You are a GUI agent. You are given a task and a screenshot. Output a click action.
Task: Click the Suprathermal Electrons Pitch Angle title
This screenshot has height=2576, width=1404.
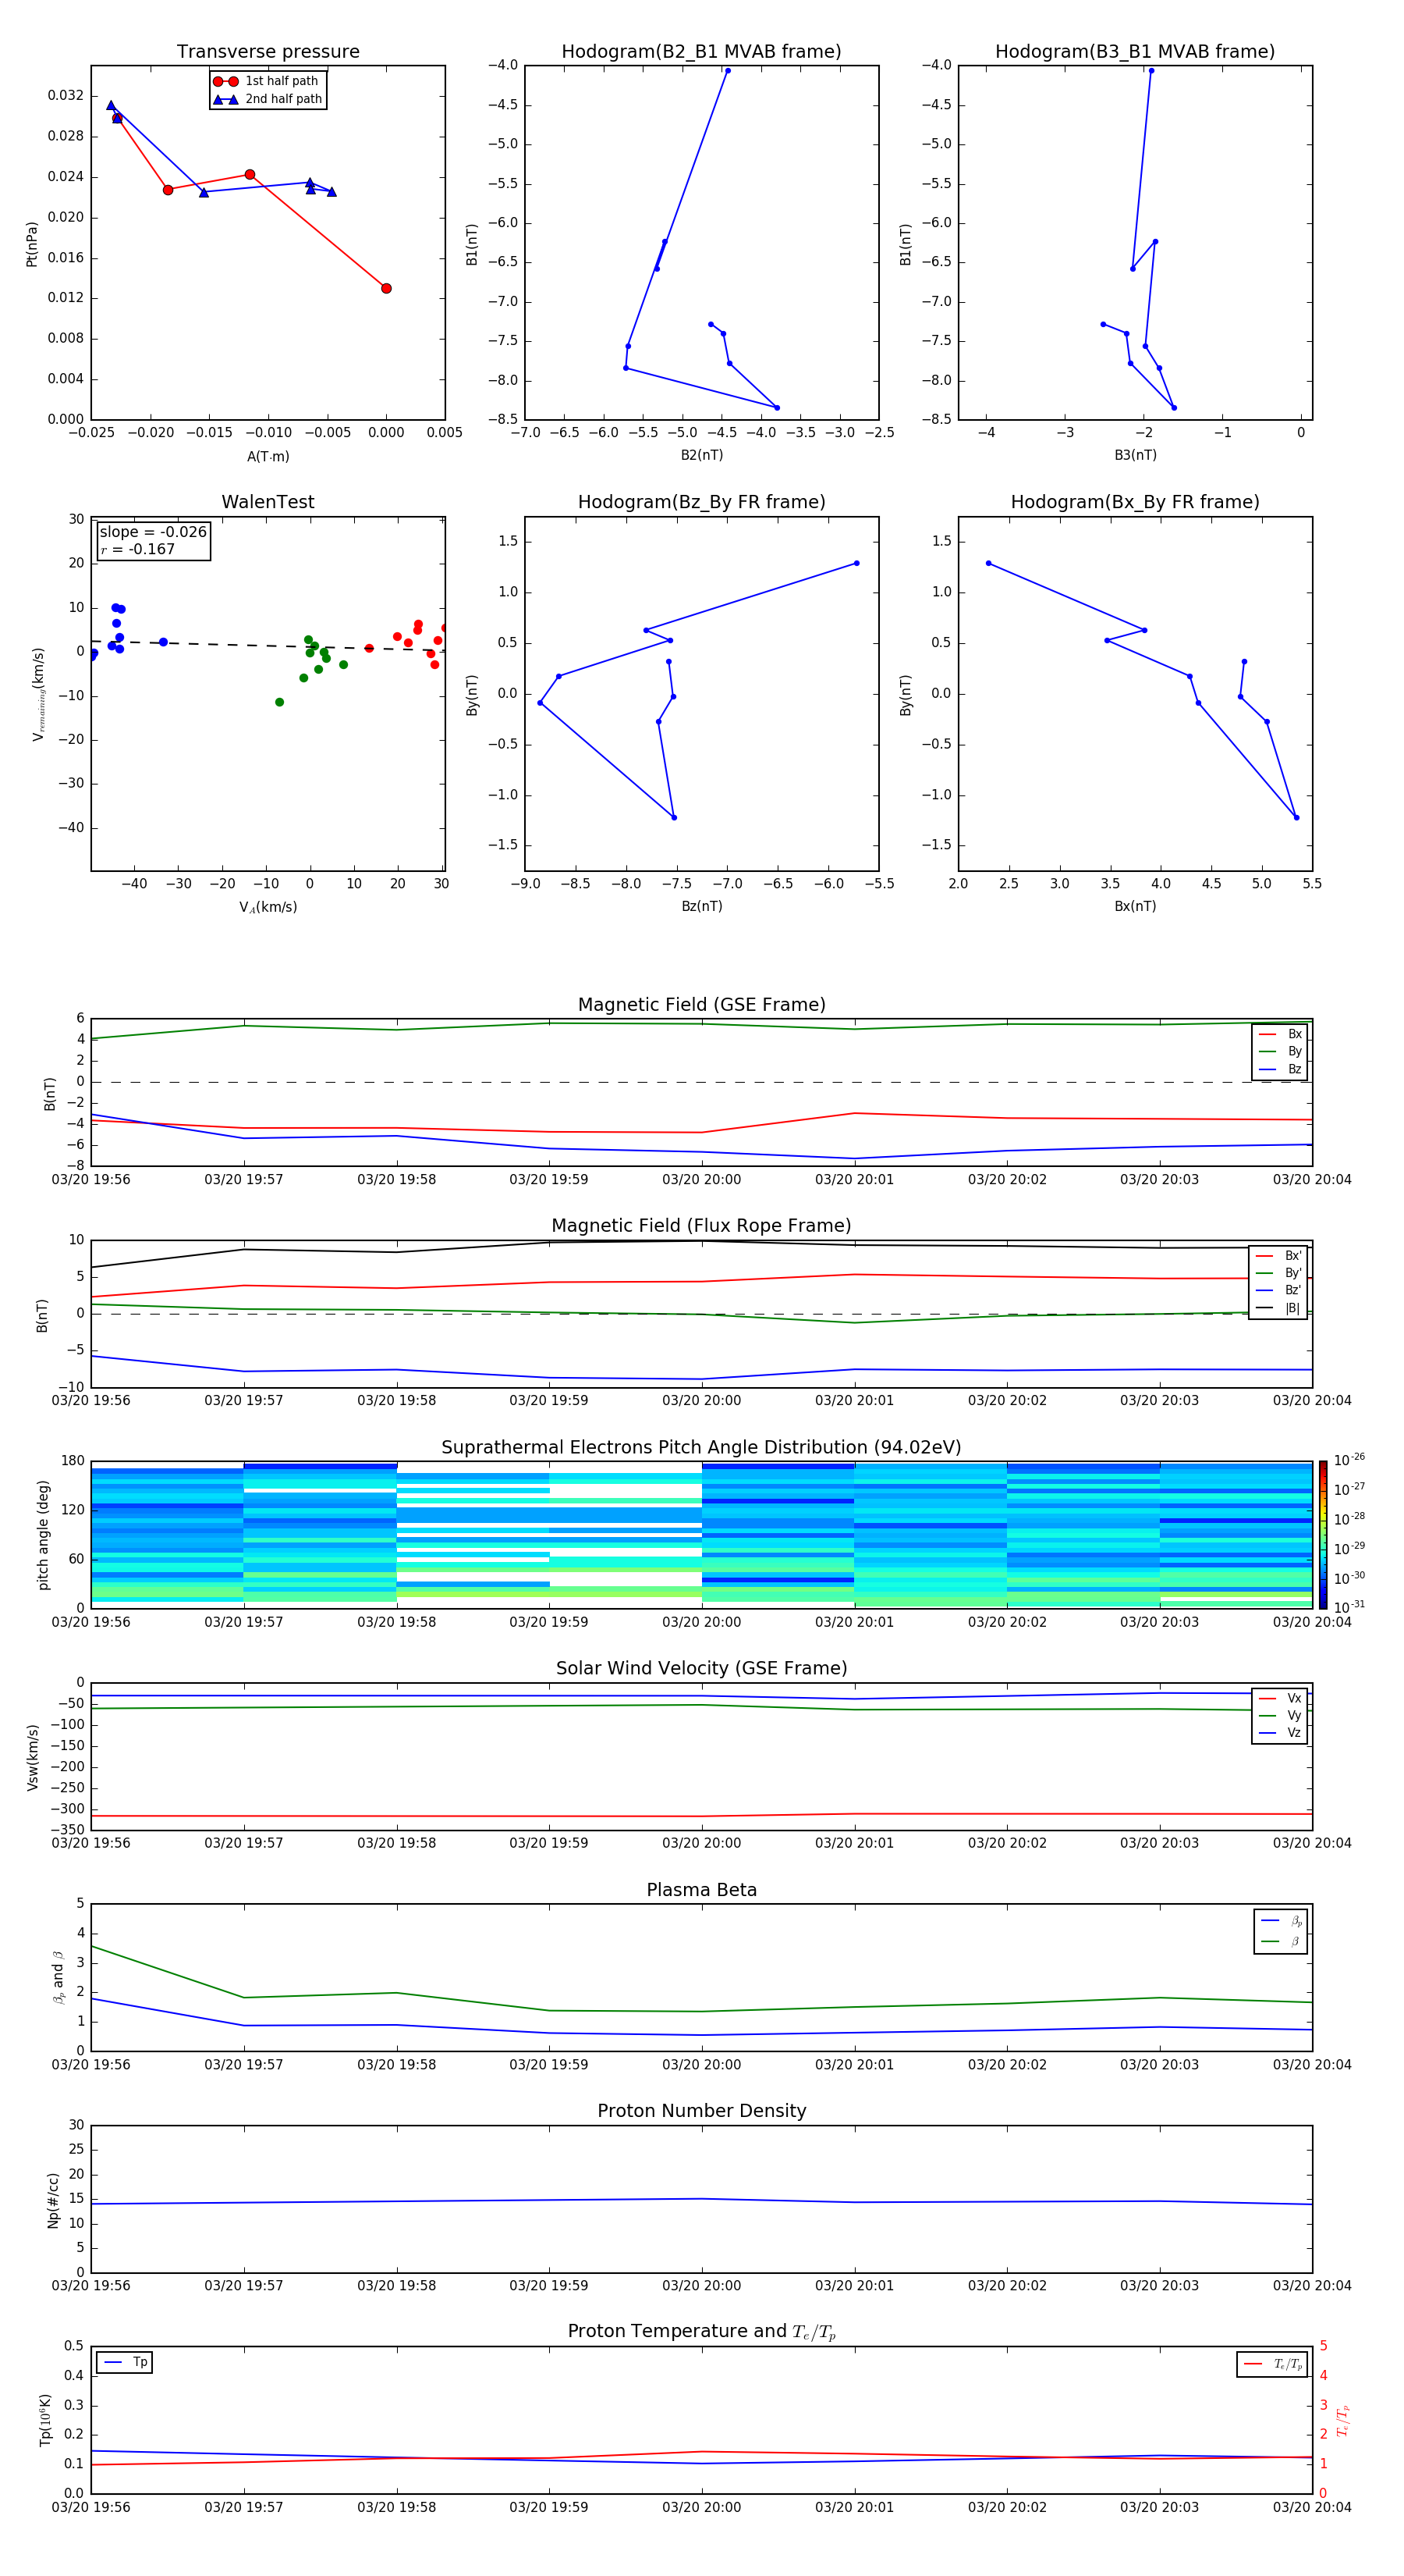(701, 1447)
